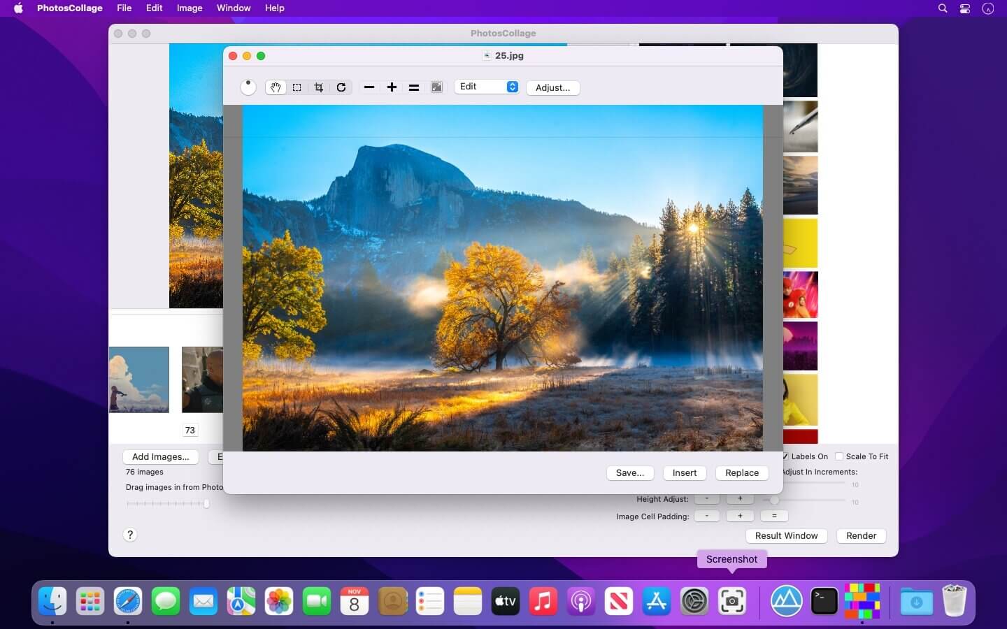
Task: Zoom in with the plus icon
Action: click(x=392, y=87)
